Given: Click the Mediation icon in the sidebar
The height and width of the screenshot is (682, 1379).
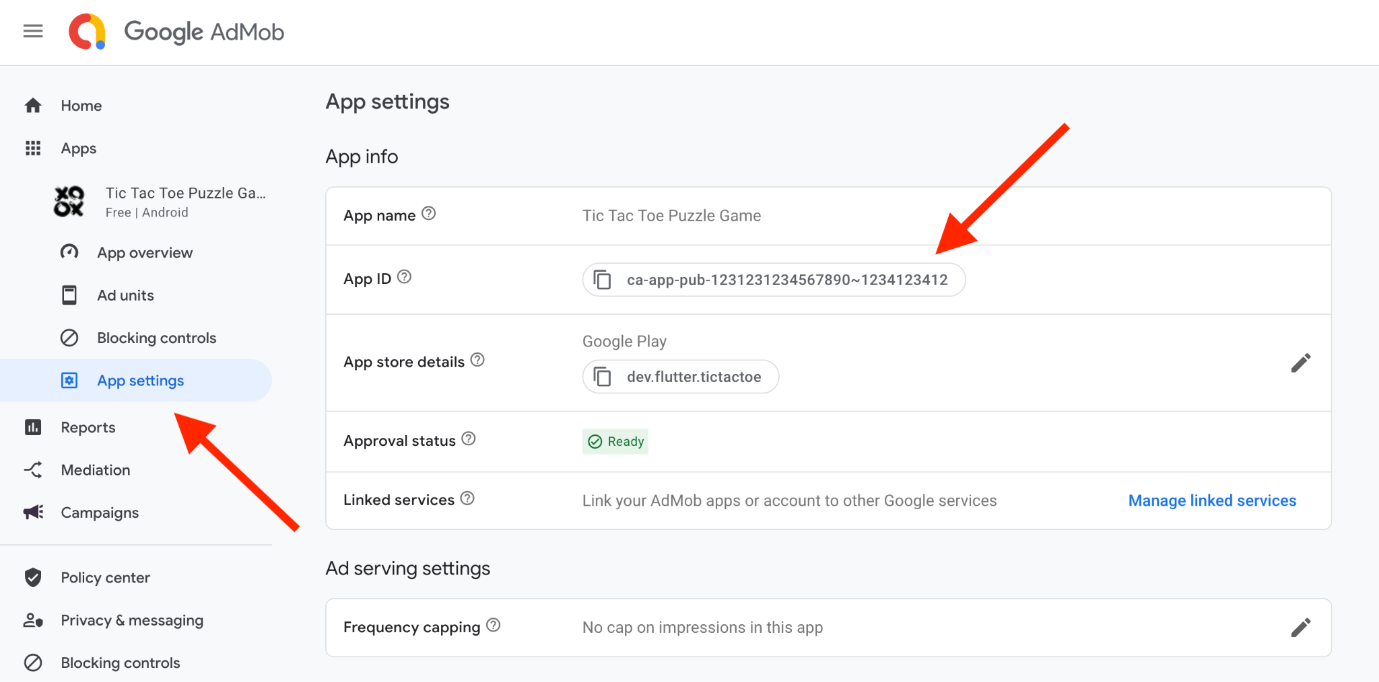Looking at the screenshot, I should coord(32,469).
